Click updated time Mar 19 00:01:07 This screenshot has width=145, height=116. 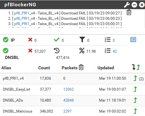pos(112,89)
